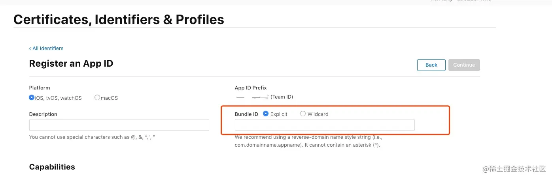
Task: Select the iOS, tvOS, watchOS platform
Action: click(32, 97)
